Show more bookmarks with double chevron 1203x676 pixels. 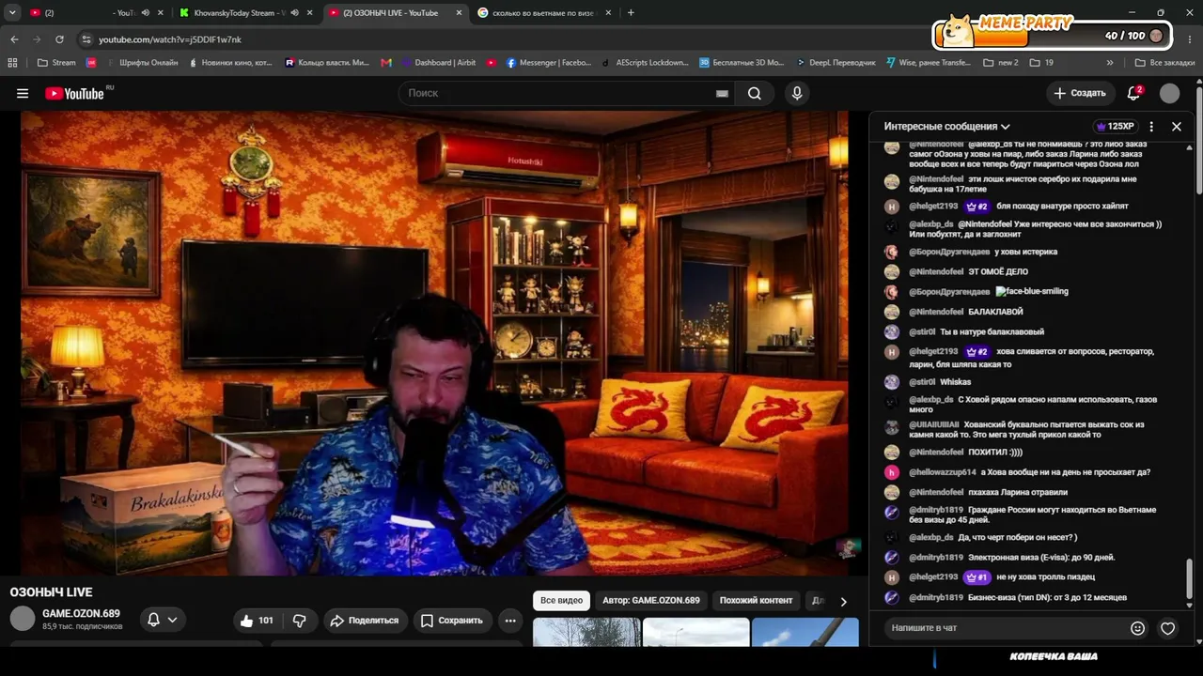tap(1110, 63)
